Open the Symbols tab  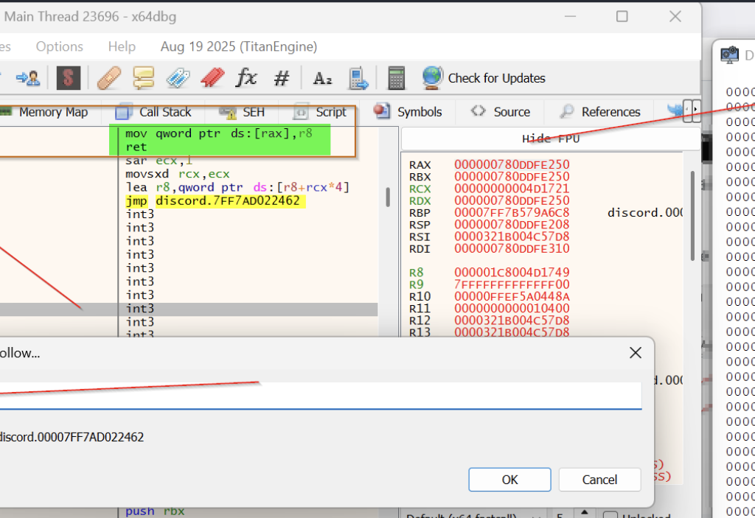[408, 112]
